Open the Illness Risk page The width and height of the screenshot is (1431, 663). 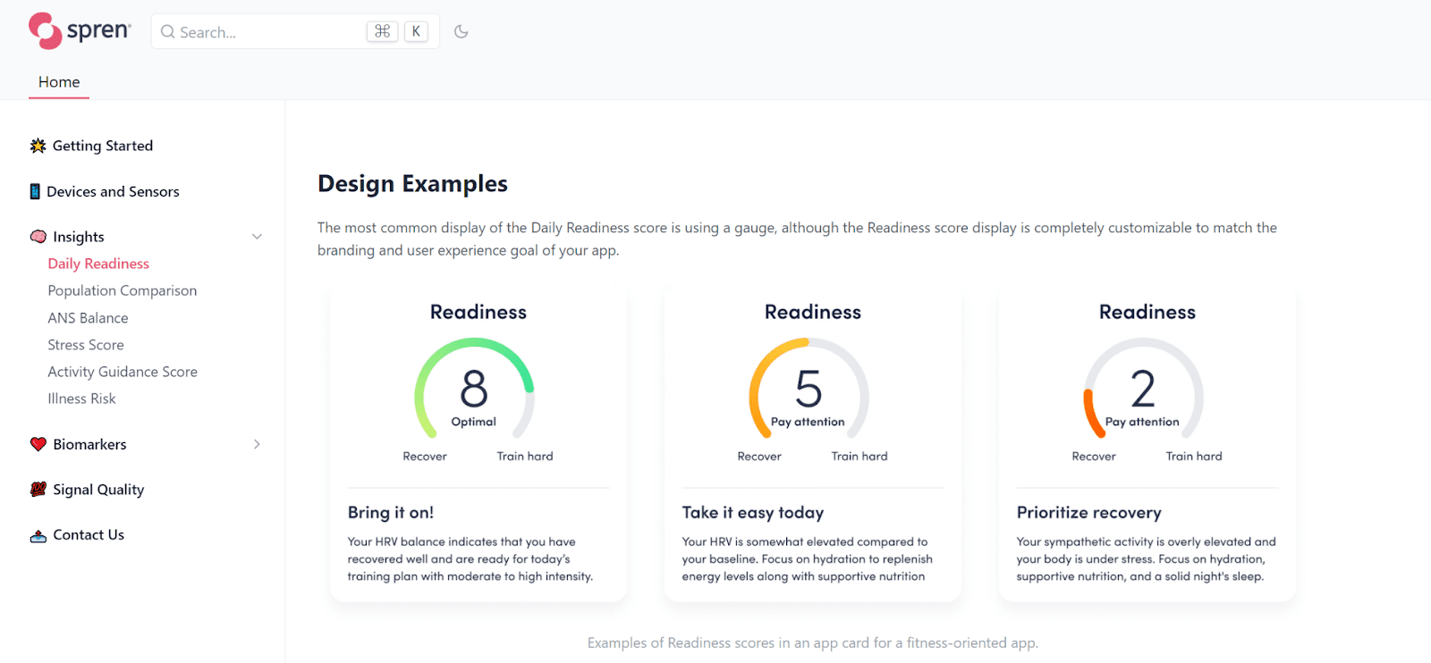pyautogui.click(x=81, y=398)
